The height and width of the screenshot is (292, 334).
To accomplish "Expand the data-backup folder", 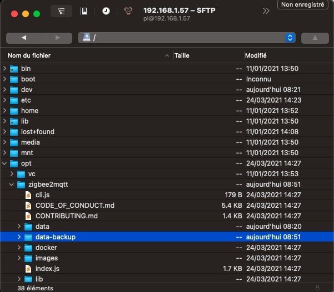I will pyautogui.click(x=19, y=237).
